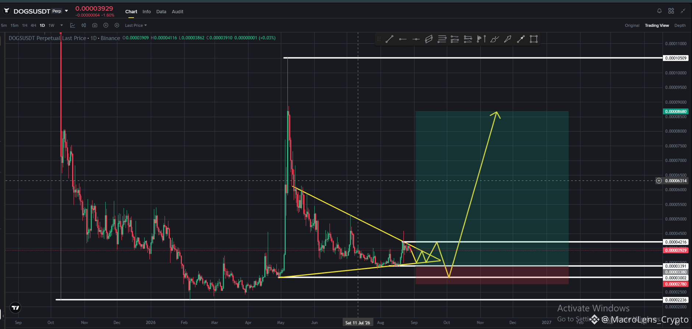Click the Sat 11 Jul '26 date label
Viewport: 692px width, 329px height.
(358, 323)
